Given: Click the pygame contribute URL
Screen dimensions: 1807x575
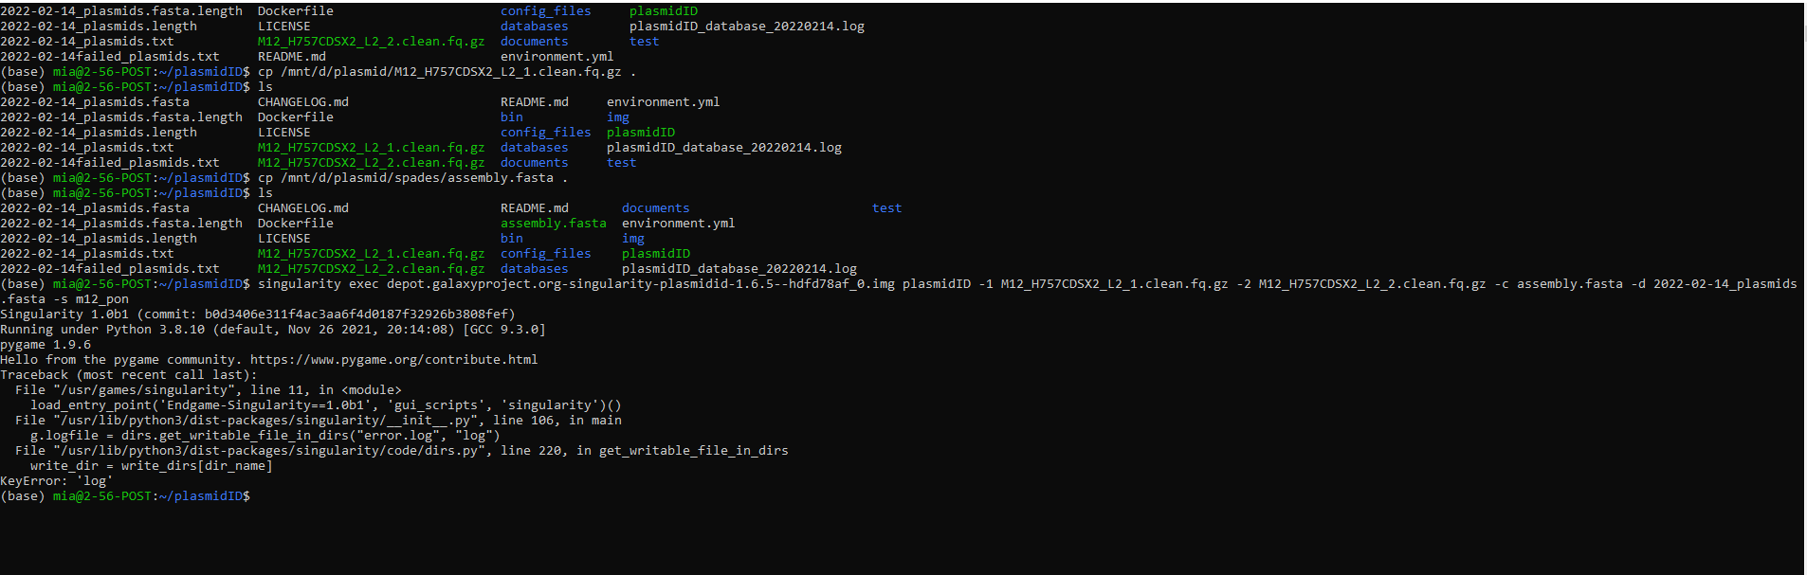Looking at the screenshot, I should tap(393, 360).
